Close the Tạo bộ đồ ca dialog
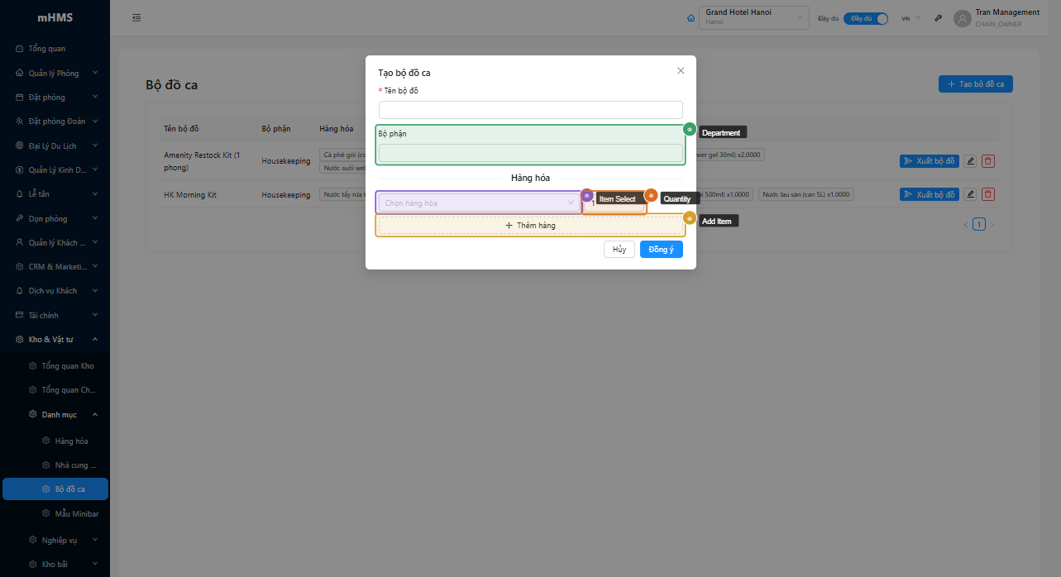 (681, 71)
